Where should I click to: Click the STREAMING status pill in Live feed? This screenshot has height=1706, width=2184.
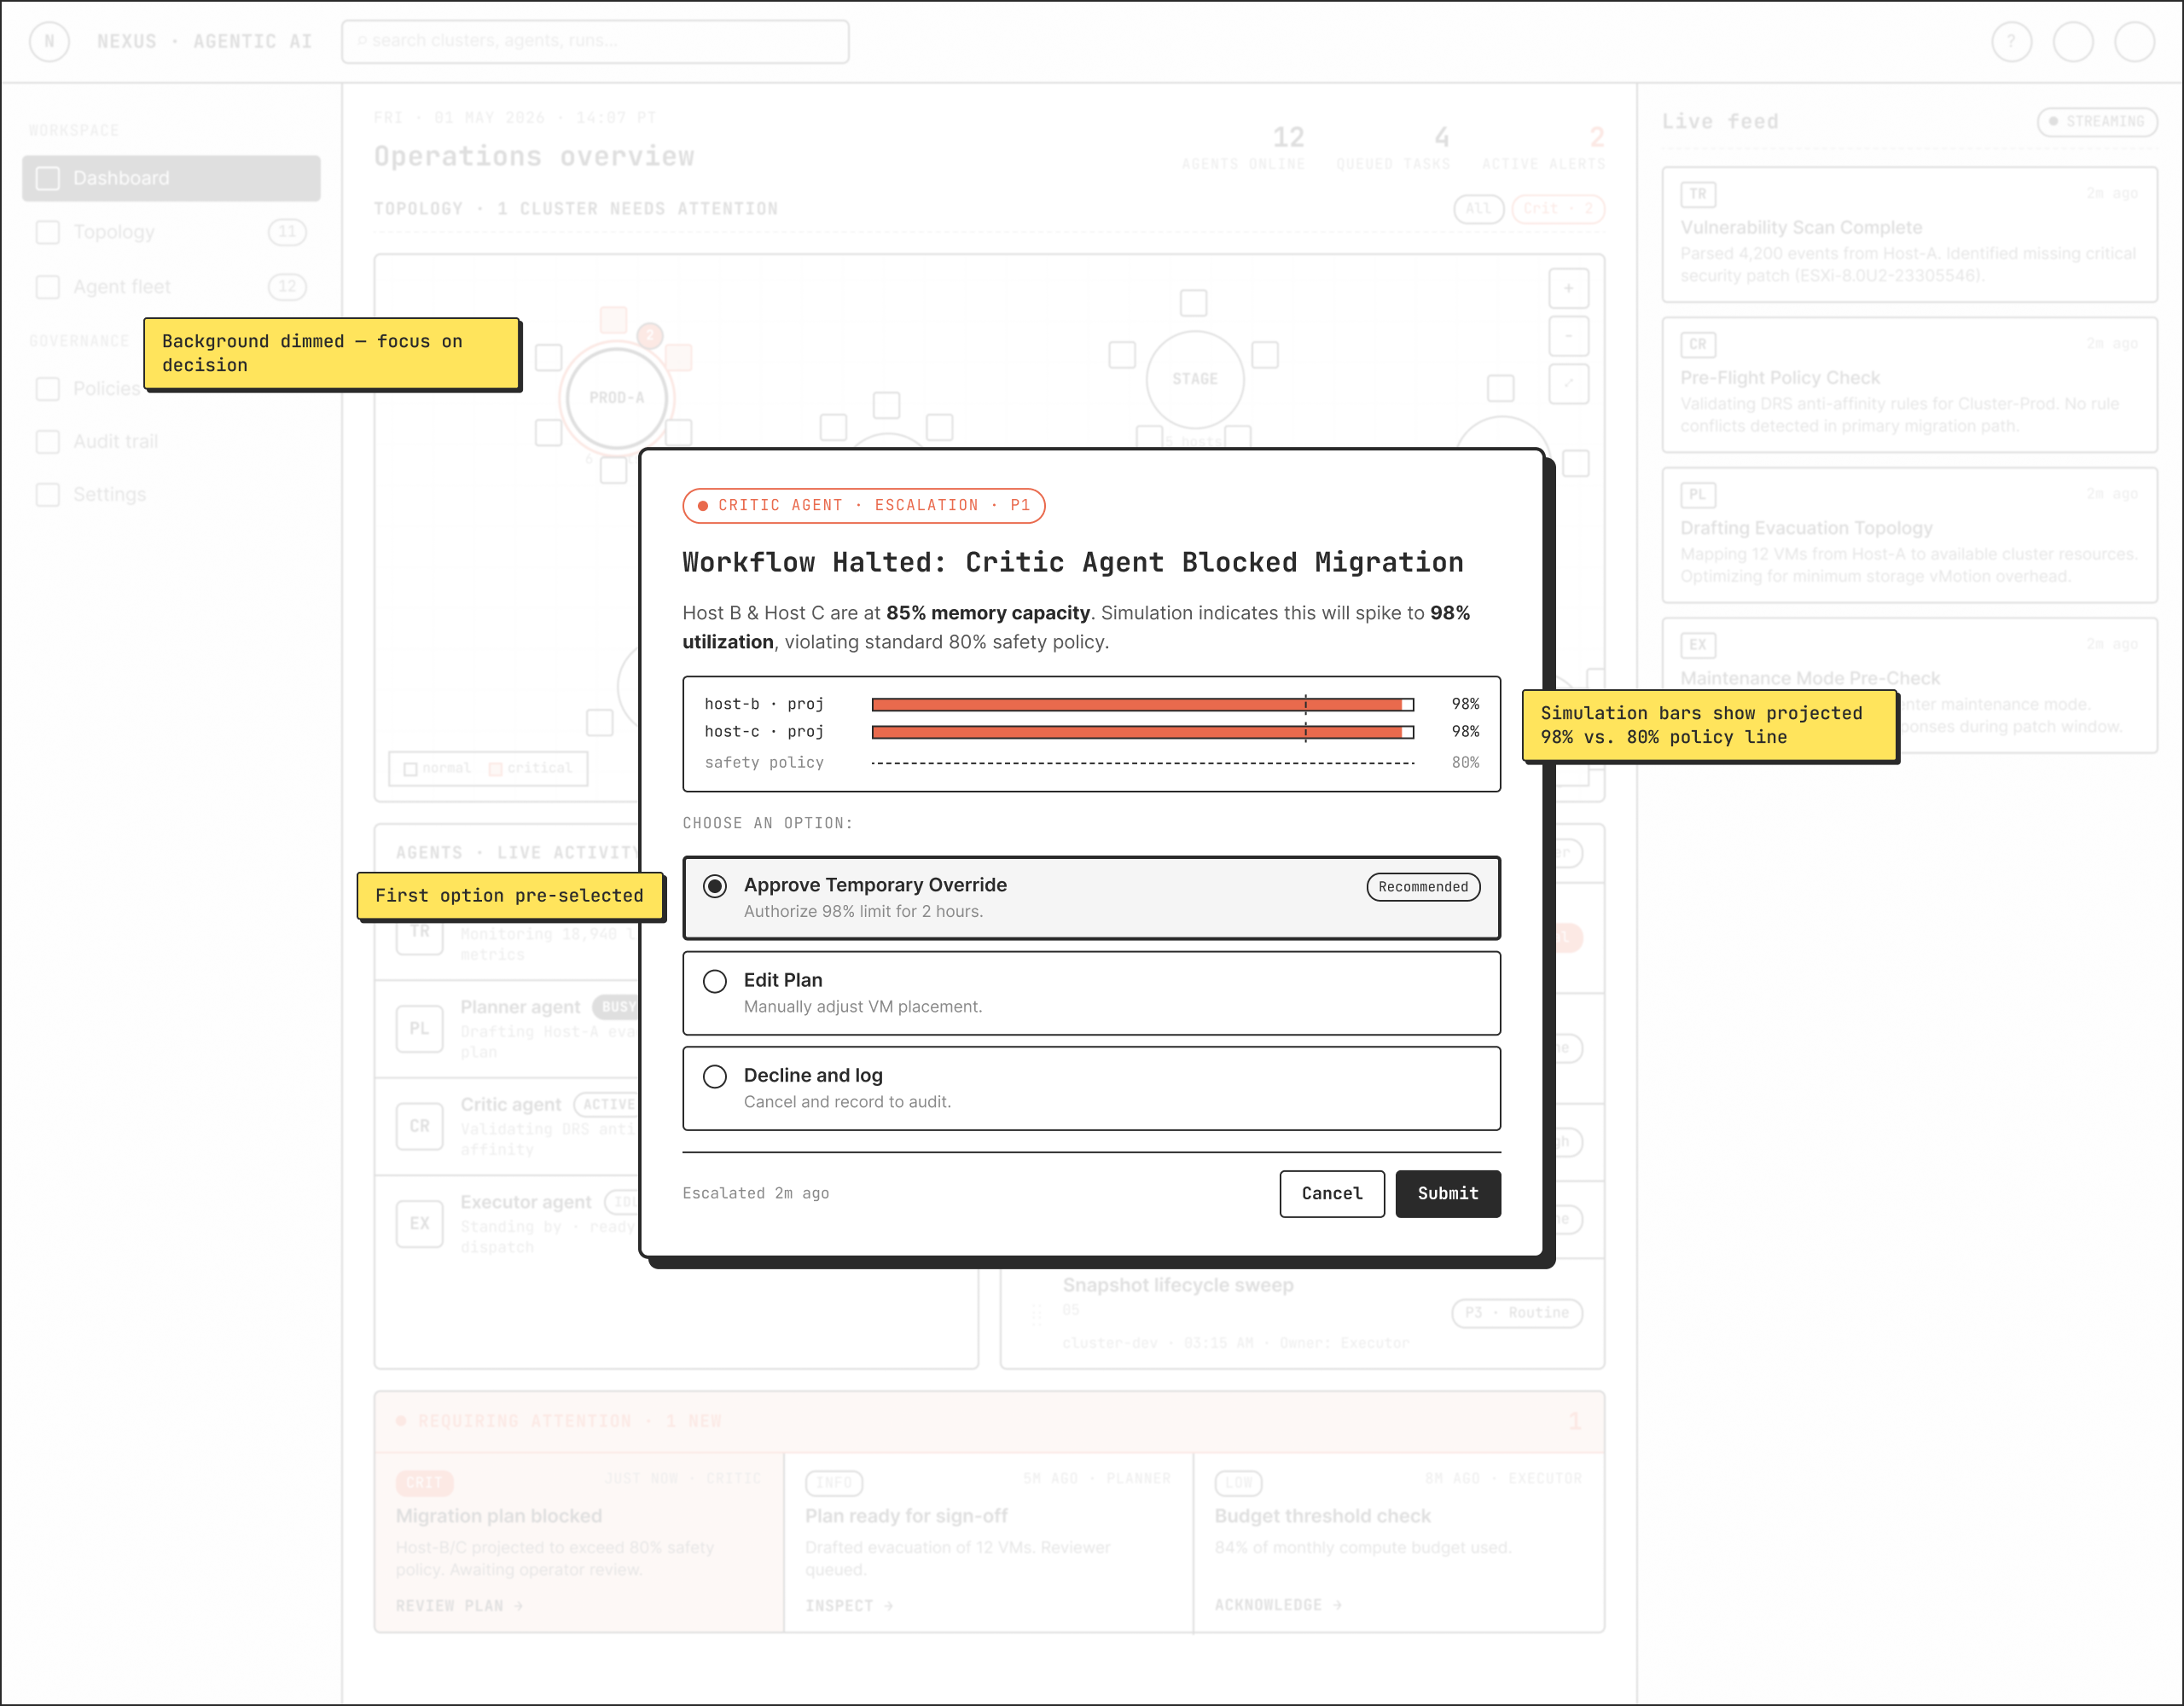coord(2097,121)
